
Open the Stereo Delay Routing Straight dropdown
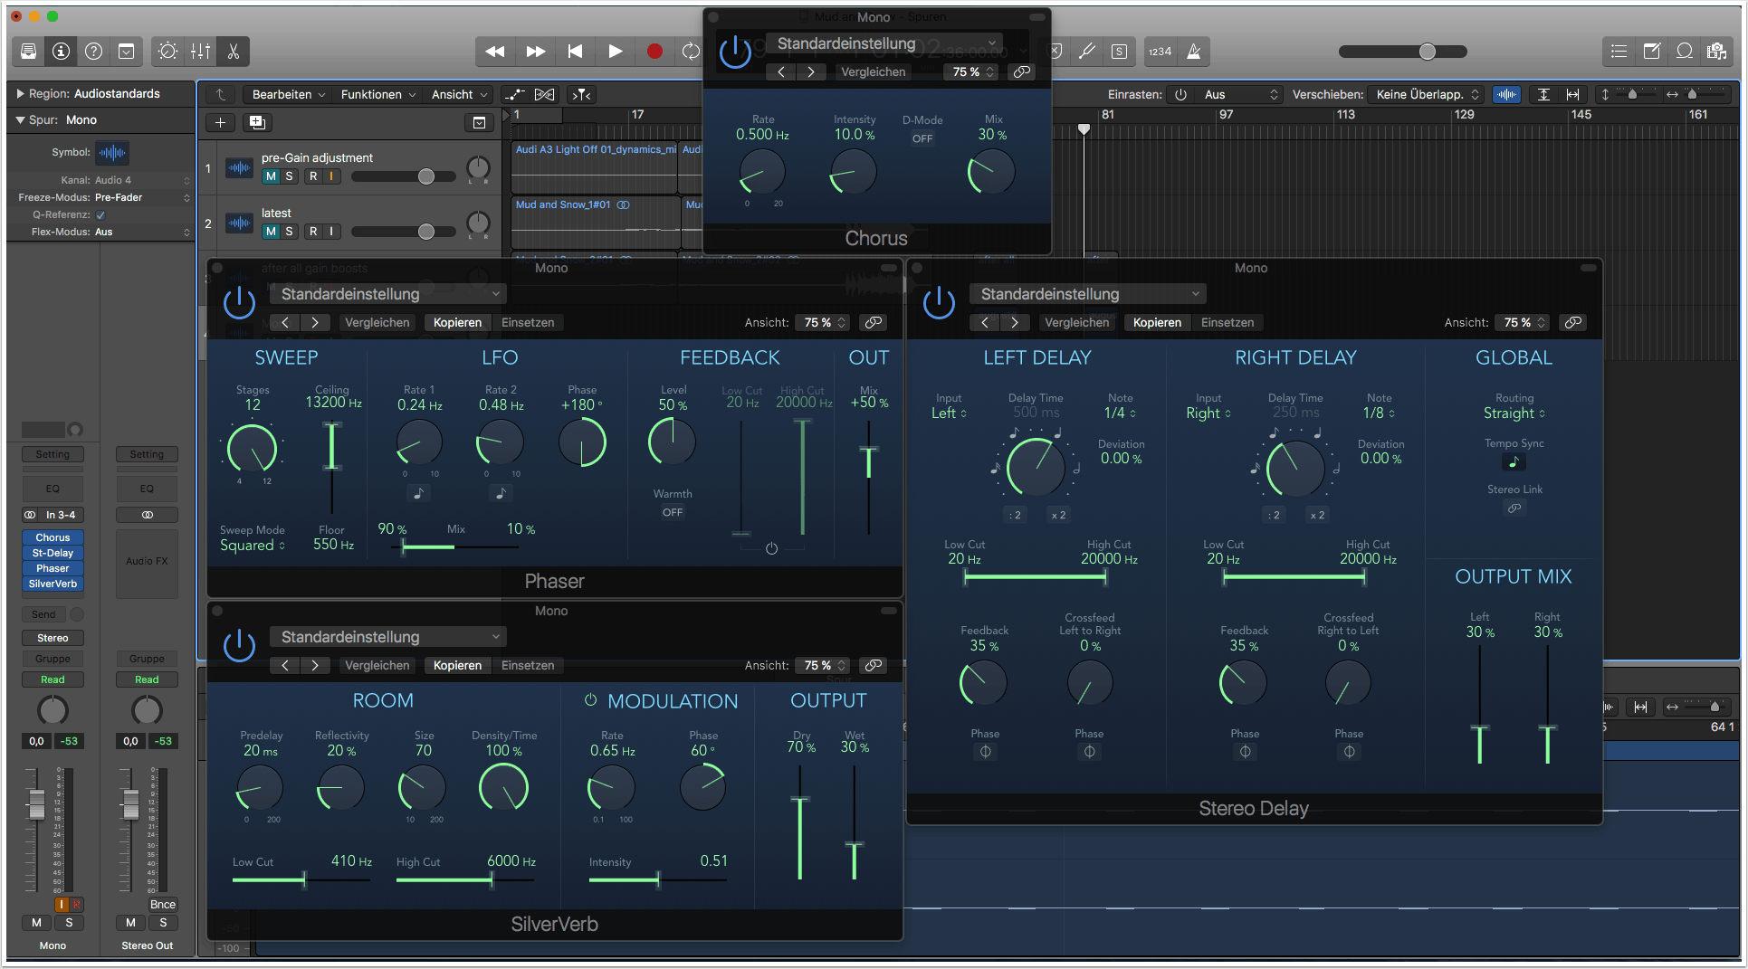point(1514,413)
